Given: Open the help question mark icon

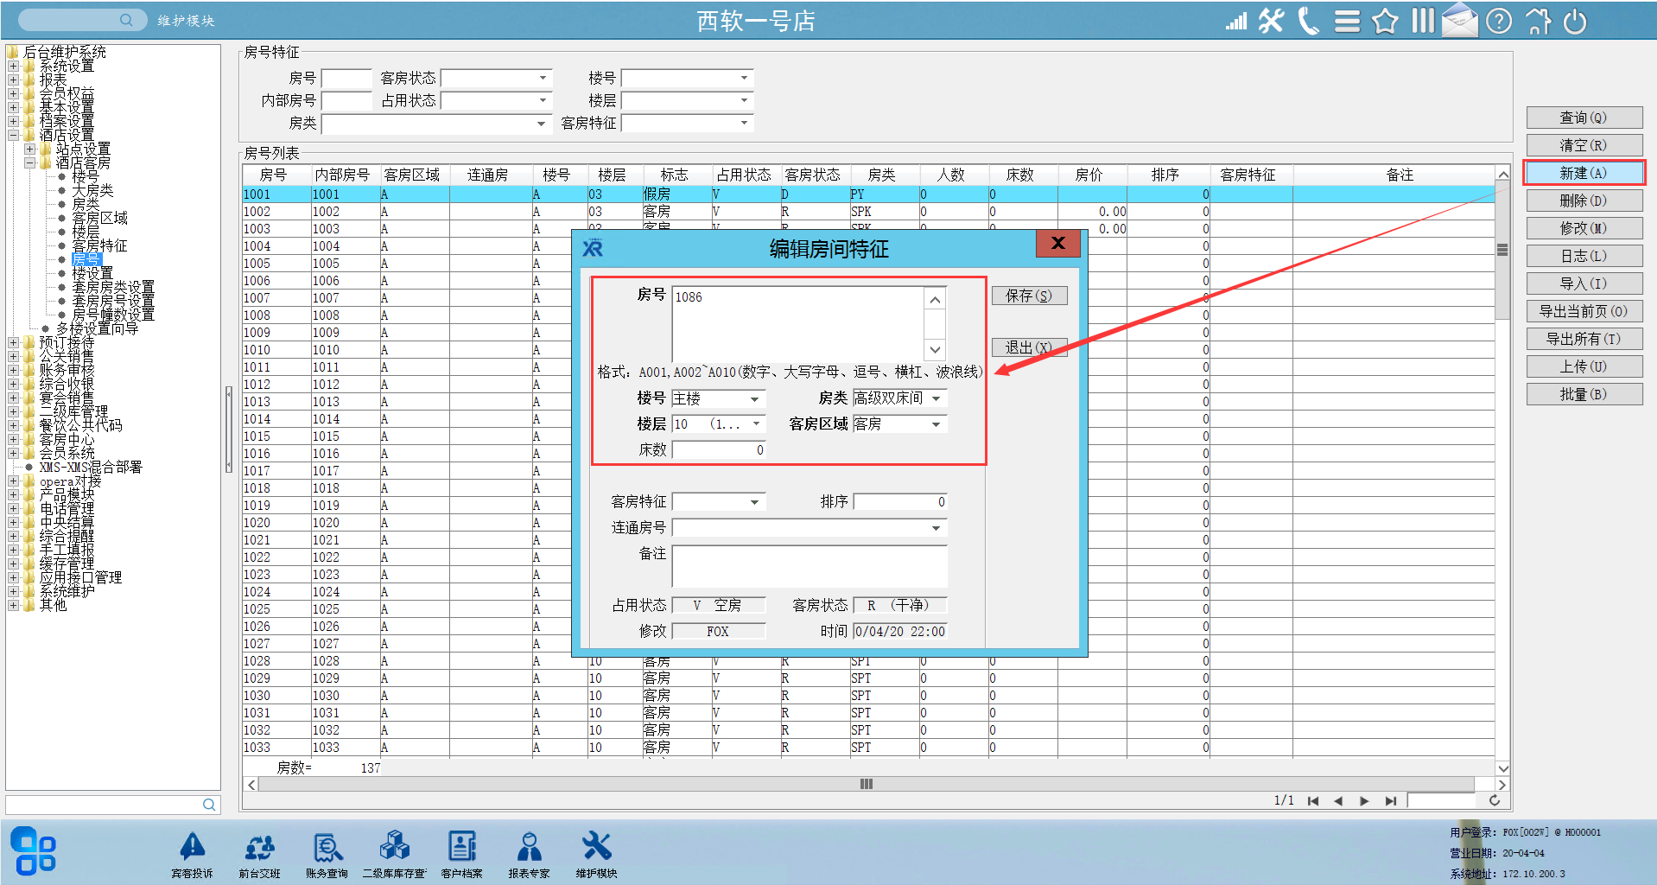Looking at the screenshot, I should tap(1499, 21).
